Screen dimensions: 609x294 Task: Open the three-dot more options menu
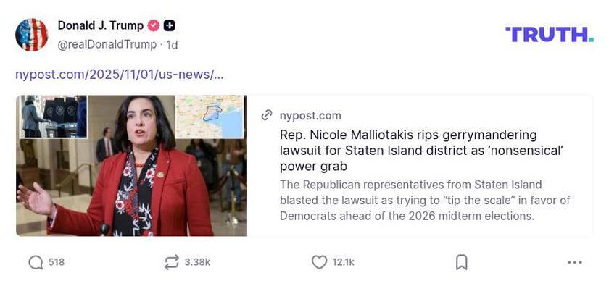[x=575, y=262]
